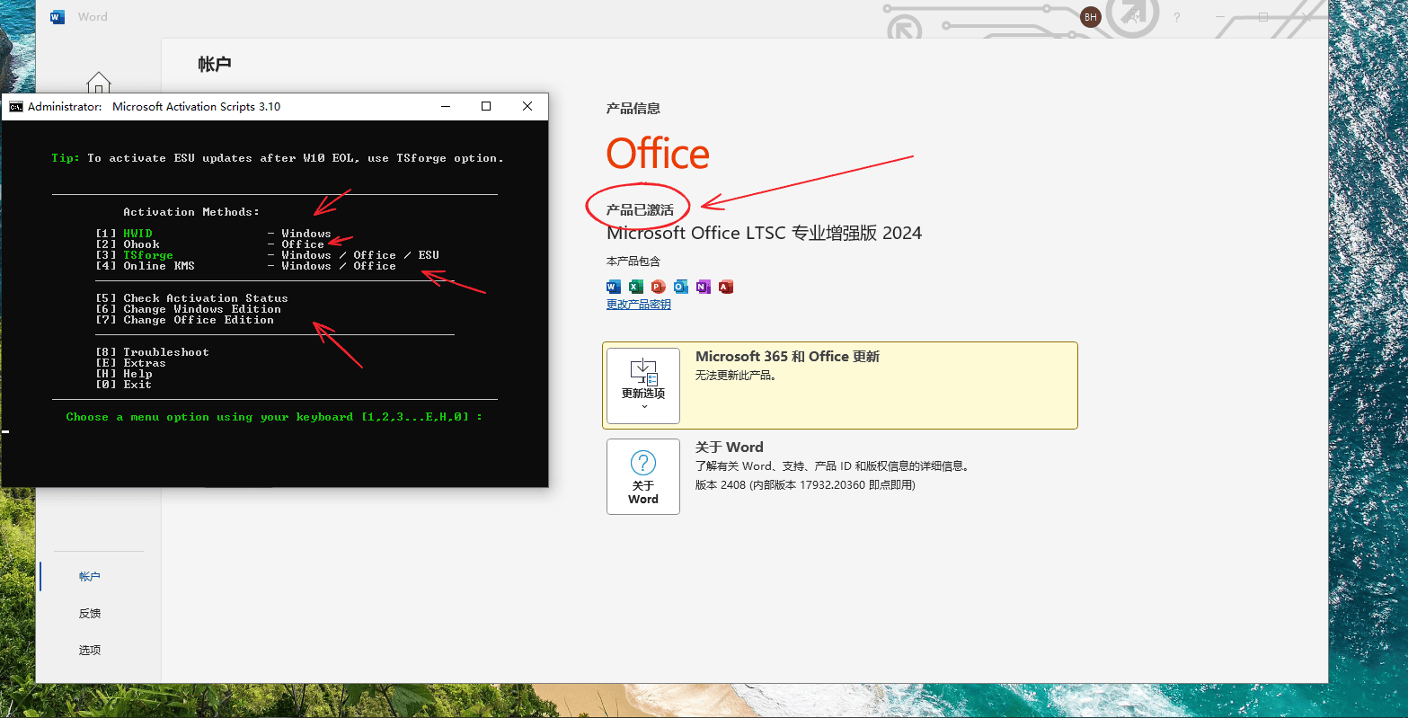Click the [H] Help line in console
1408x718 pixels.
tap(124, 374)
